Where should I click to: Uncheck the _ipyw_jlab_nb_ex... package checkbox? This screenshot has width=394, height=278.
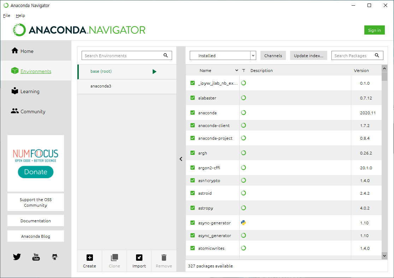coord(193,83)
